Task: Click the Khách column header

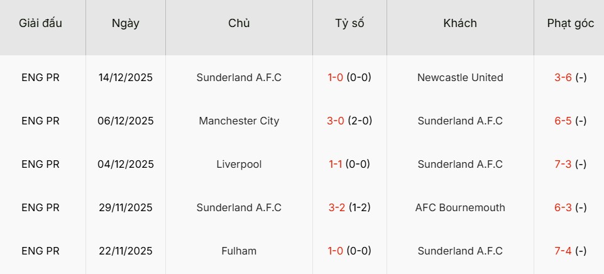Action: click(460, 23)
